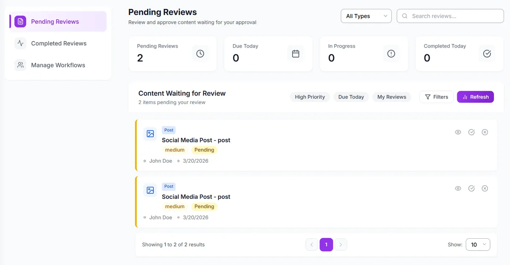The height and width of the screenshot is (265, 510).
Task: Click the clock icon on Pending Reviews card
Action: coord(200,53)
